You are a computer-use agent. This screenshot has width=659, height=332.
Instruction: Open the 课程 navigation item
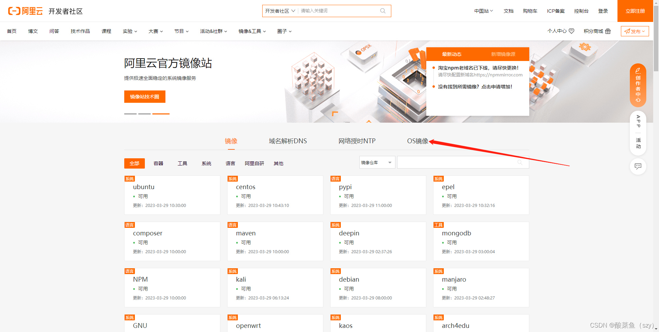(106, 31)
